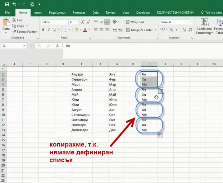The width and height of the screenshot is (223, 183).
Task: Toggle Italic formatting
Action: 49,30
